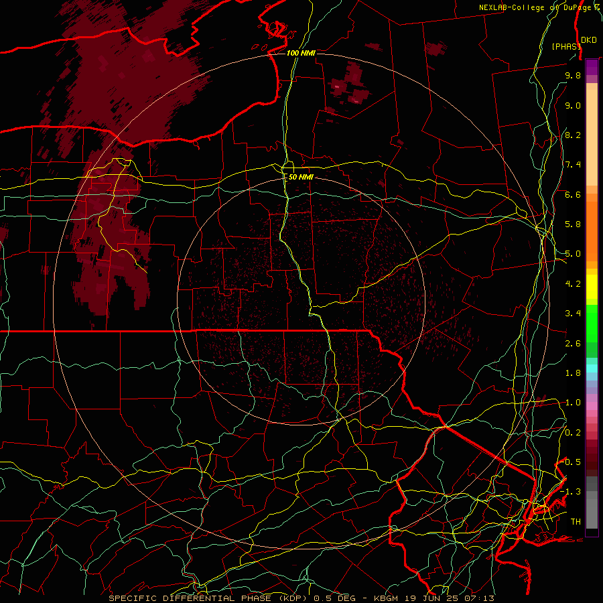Click the 1.0 scale value
The height and width of the screenshot is (603, 603).
point(573,403)
